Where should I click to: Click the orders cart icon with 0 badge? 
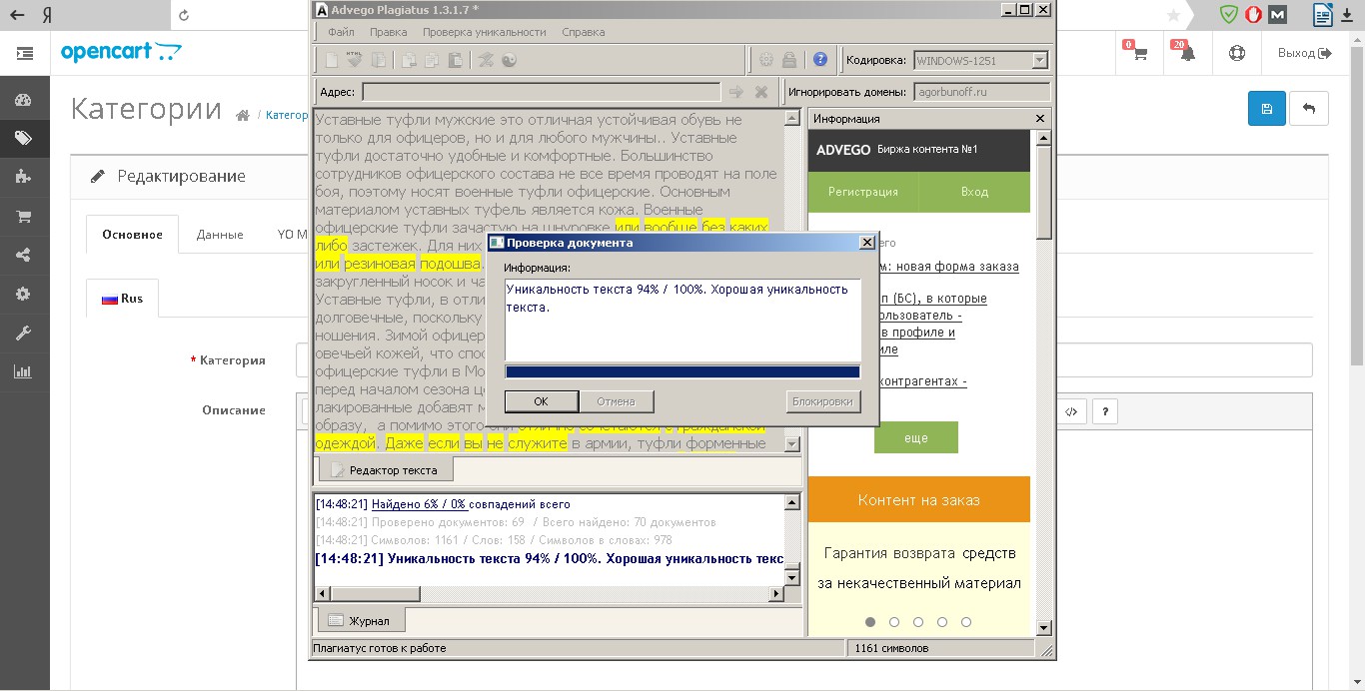point(1138,53)
